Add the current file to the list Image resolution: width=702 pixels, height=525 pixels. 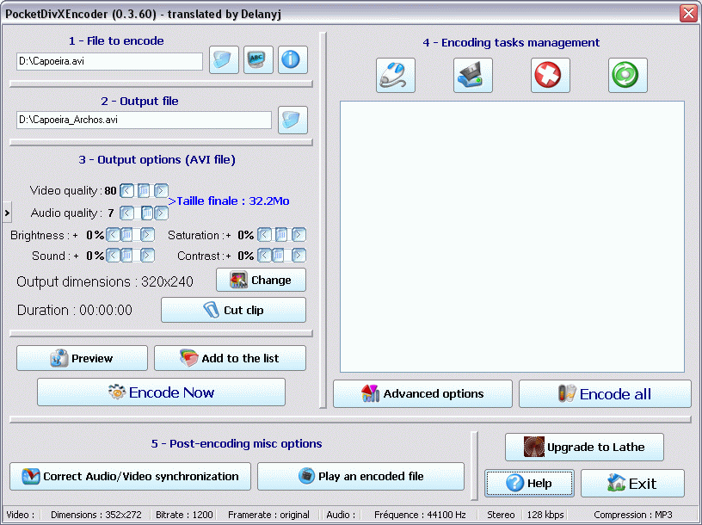pos(230,358)
